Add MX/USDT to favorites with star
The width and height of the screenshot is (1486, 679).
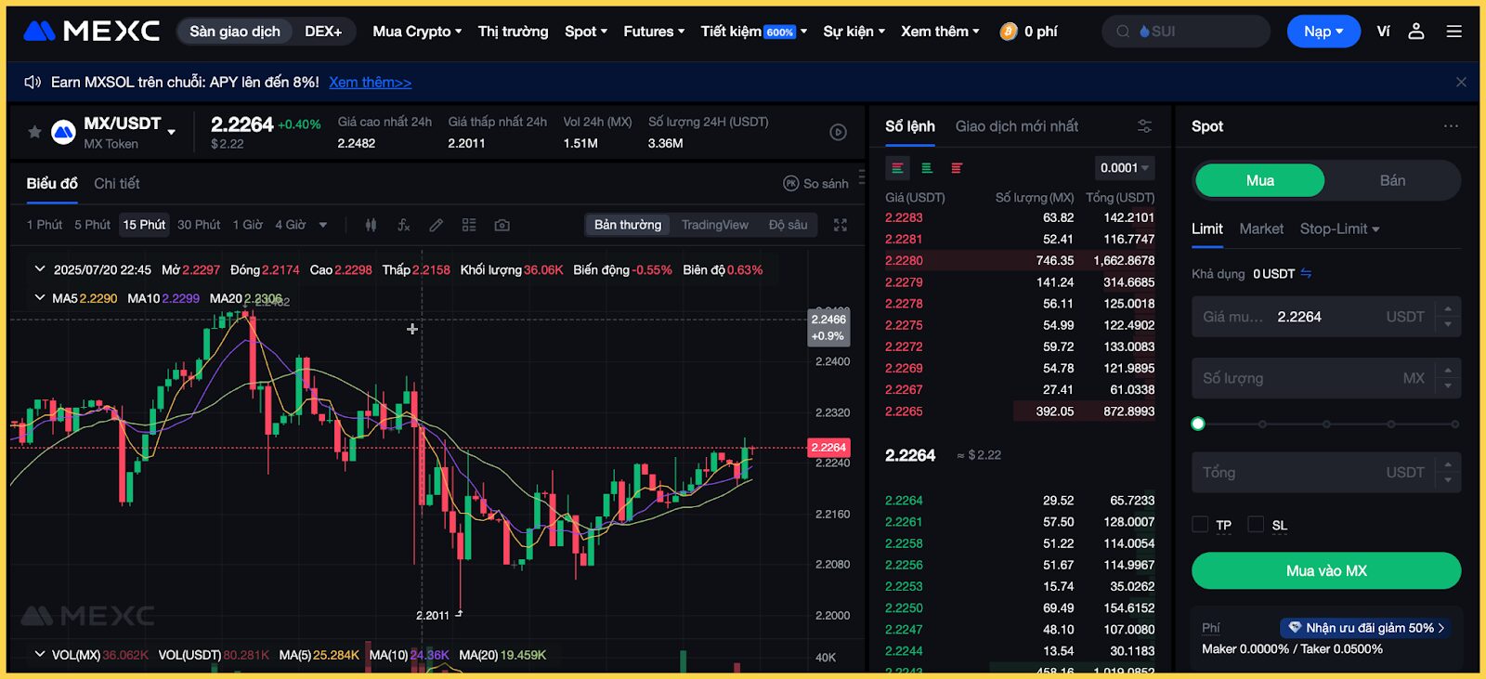point(34,132)
